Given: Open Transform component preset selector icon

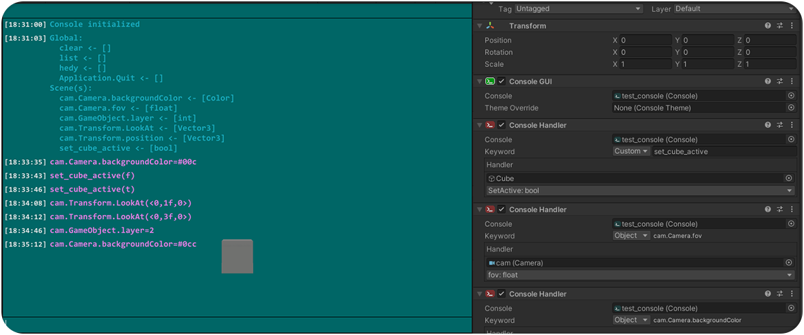Looking at the screenshot, I should 779,26.
